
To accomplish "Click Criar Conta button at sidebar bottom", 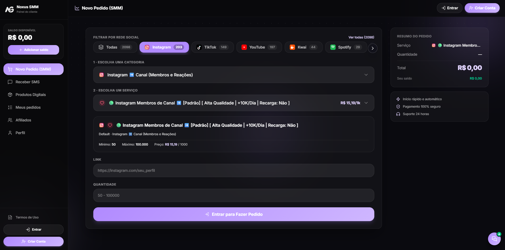I will (33, 242).
